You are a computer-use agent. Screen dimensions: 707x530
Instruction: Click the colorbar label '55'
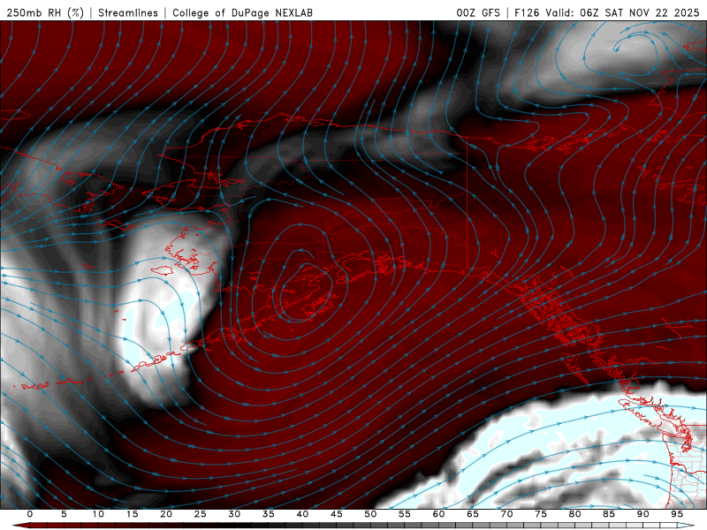tap(405, 514)
